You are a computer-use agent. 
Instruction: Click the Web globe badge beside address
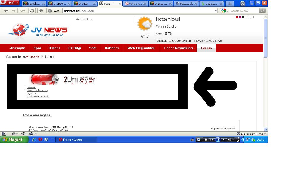[x=54, y=11]
